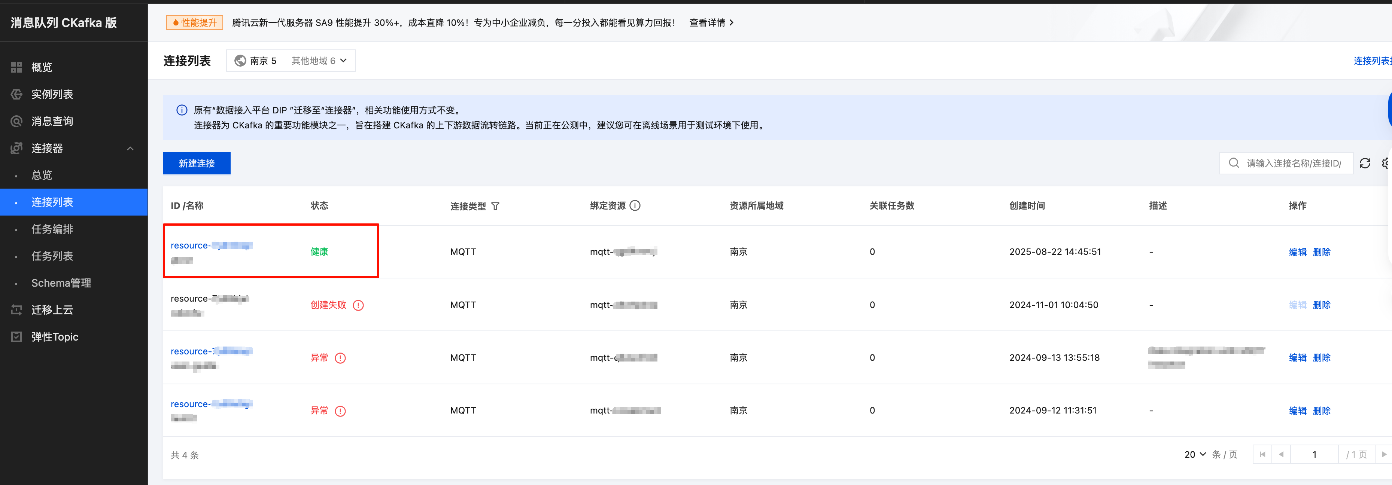Image resolution: width=1392 pixels, height=485 pixels.
Task: Click the info icon beside 绑定资源
Action: [x=635, y=206]
